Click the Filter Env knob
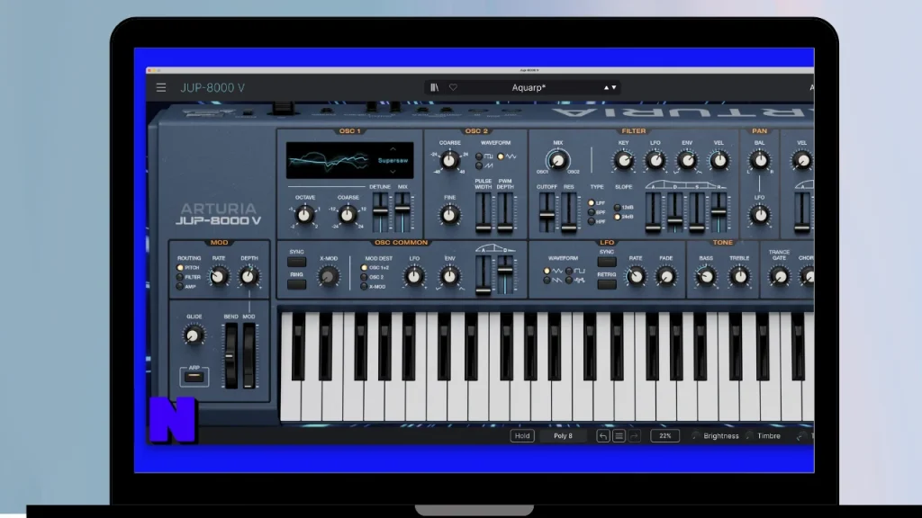The image size is (922, 518). (x=687, y=160)
